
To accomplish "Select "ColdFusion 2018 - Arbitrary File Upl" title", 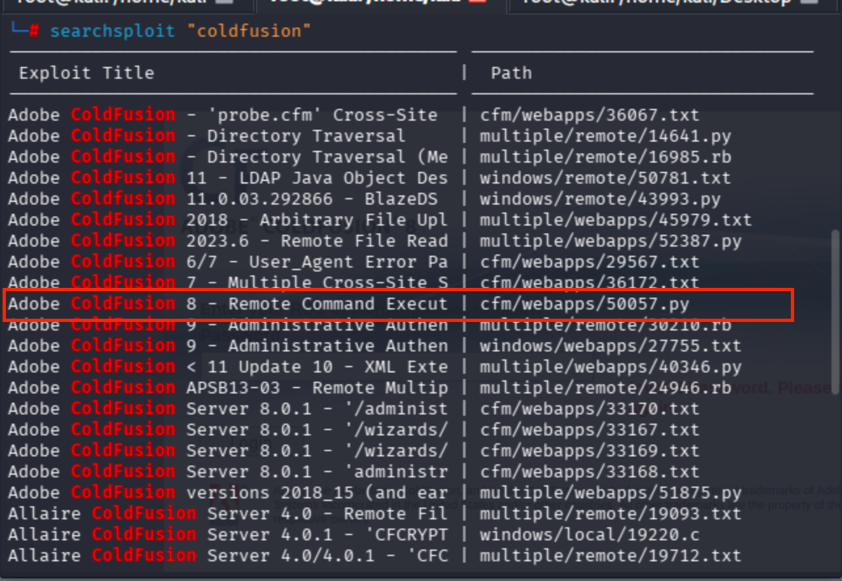I will [260, 220].
